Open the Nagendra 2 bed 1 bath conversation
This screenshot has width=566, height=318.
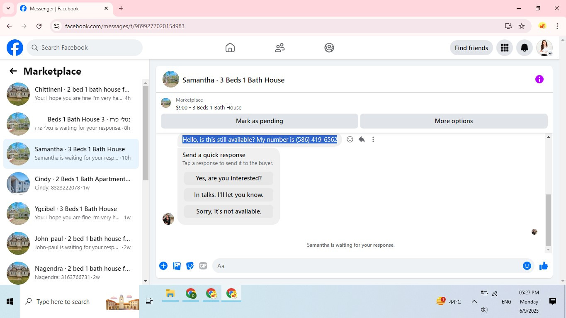click(x=71, y=272)
